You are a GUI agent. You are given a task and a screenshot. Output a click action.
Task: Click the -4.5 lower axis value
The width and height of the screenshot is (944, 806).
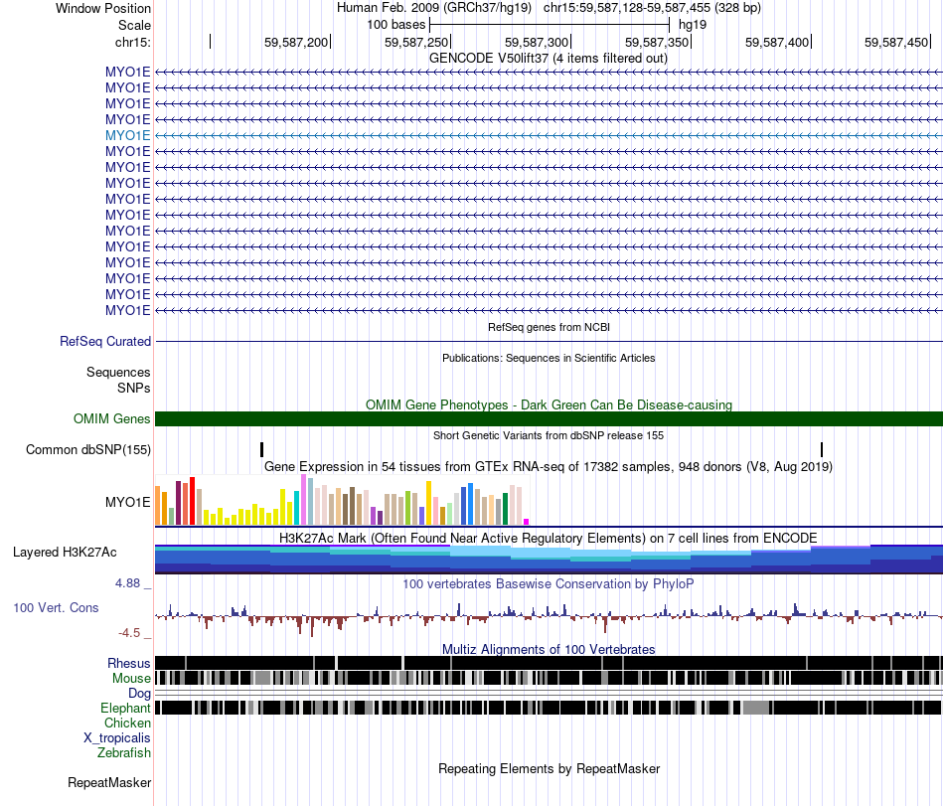[x=129, y=633]
